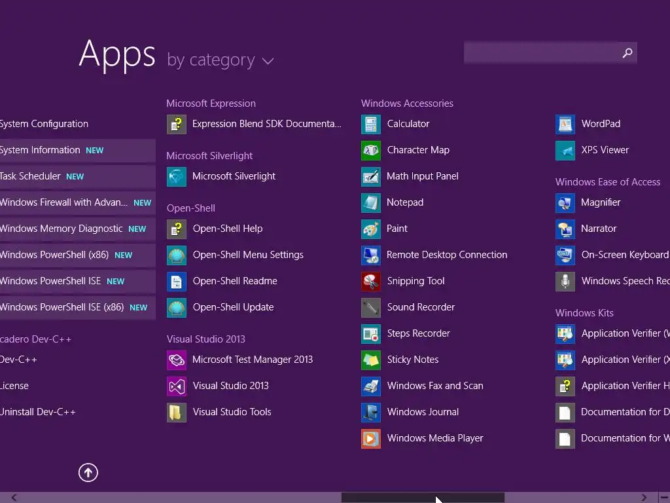Open Microsoft Test Manager 2013 icon
The width and height of the screenshot is (670, 503).
click(177, 360)
